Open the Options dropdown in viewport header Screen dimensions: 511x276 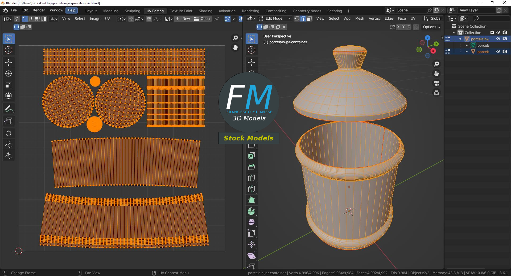(431, 27)
